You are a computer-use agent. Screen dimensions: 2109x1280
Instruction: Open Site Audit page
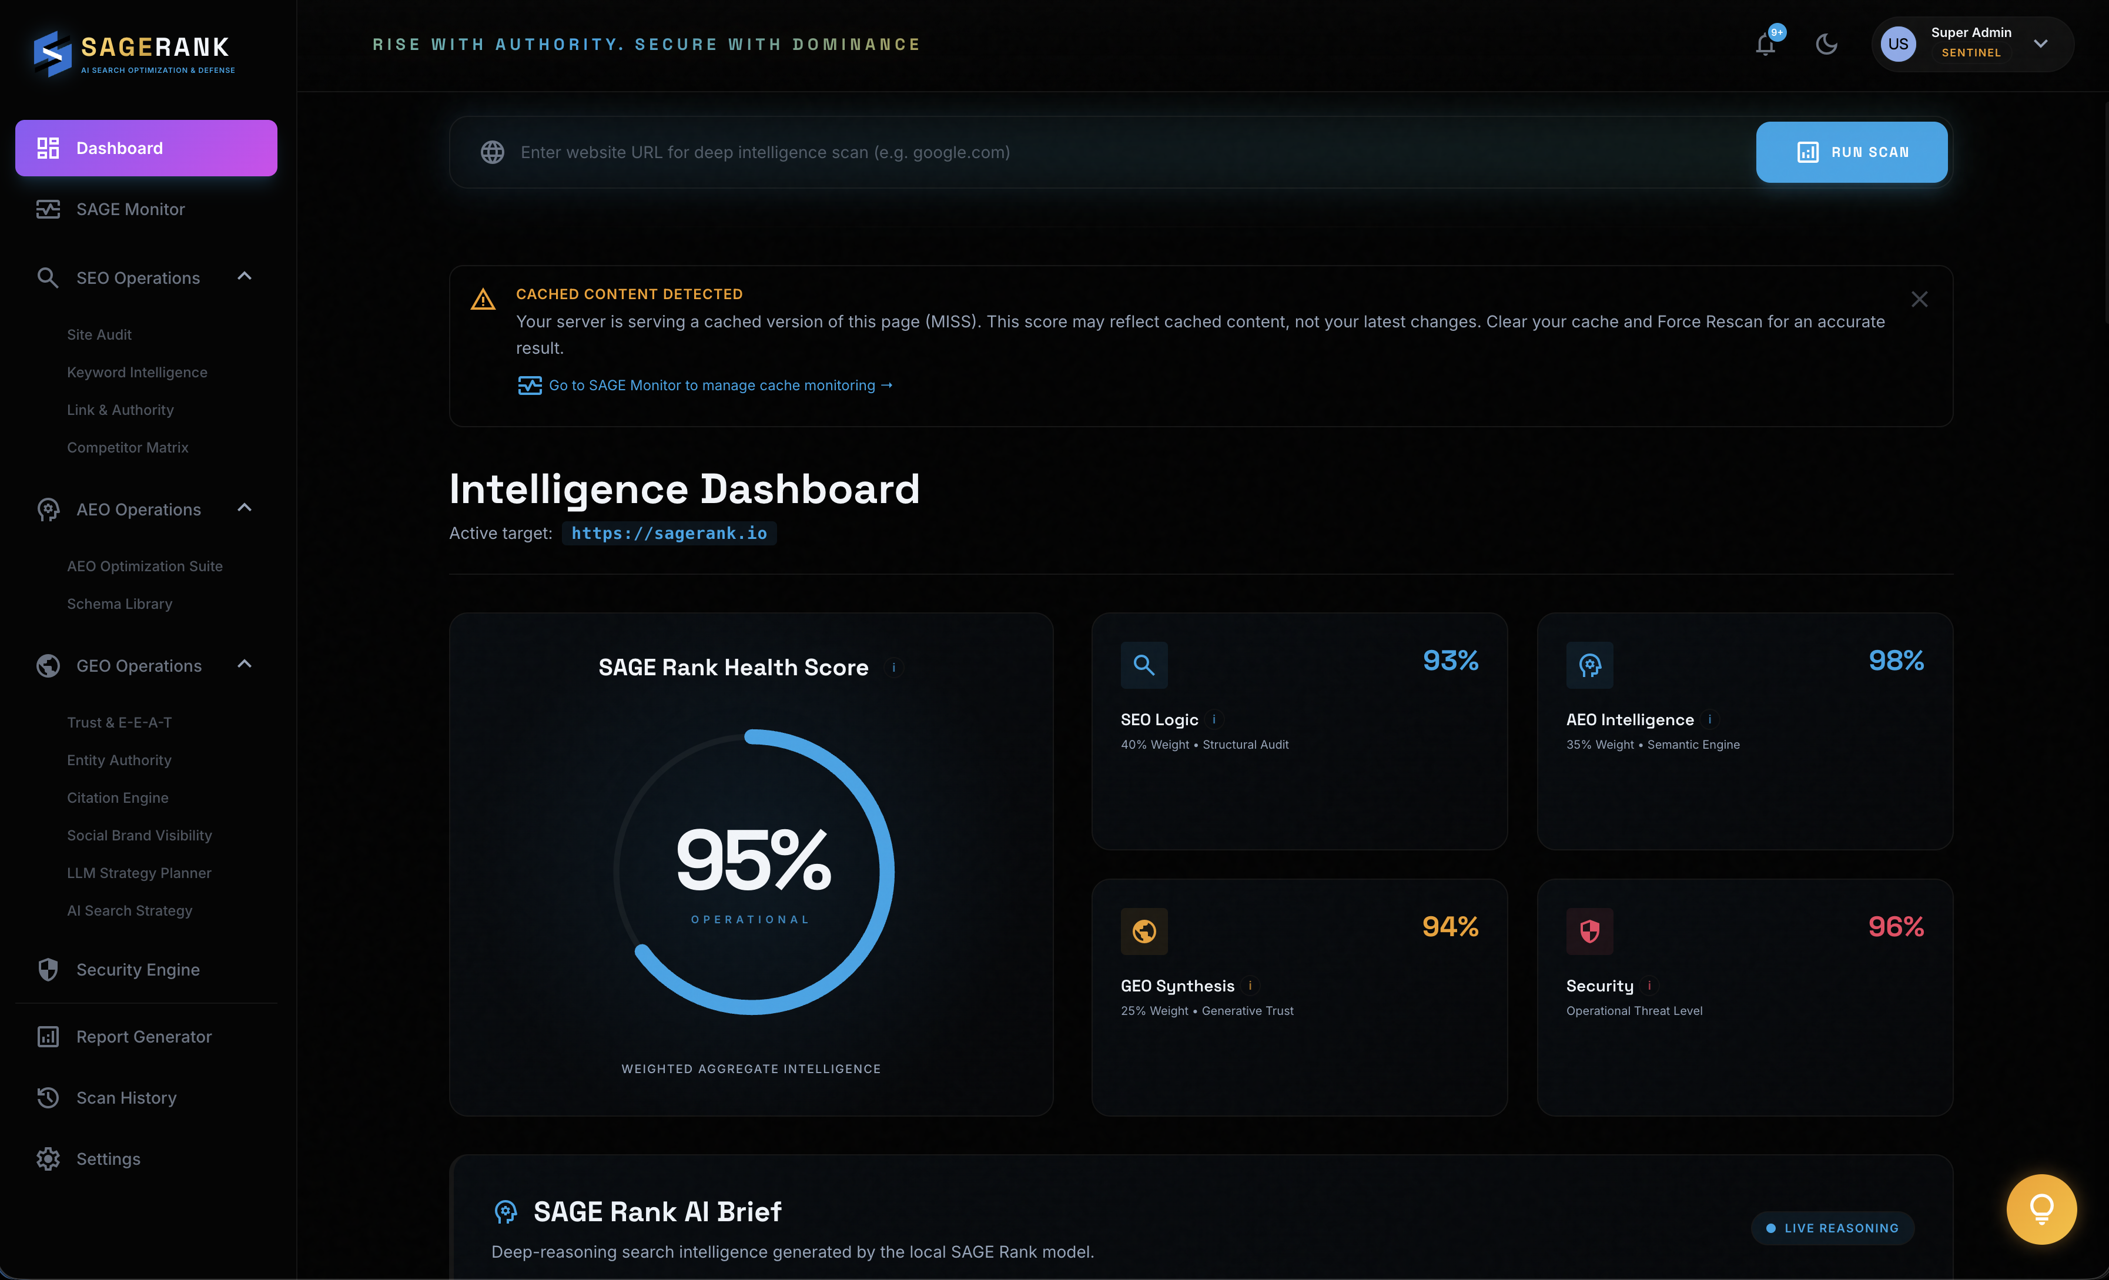pos(99,334)
